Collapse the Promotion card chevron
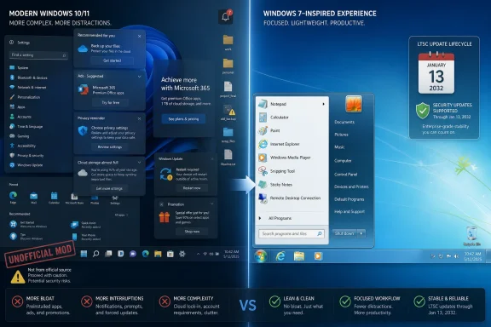Screen dimensions: 491x327 click(x=212, y=204)
